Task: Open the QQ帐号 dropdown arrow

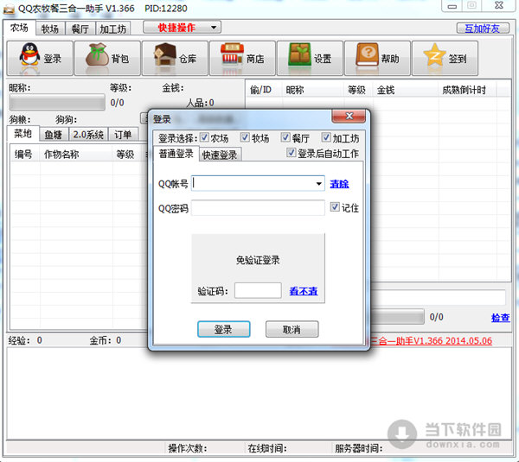Action: pos(318,183)
